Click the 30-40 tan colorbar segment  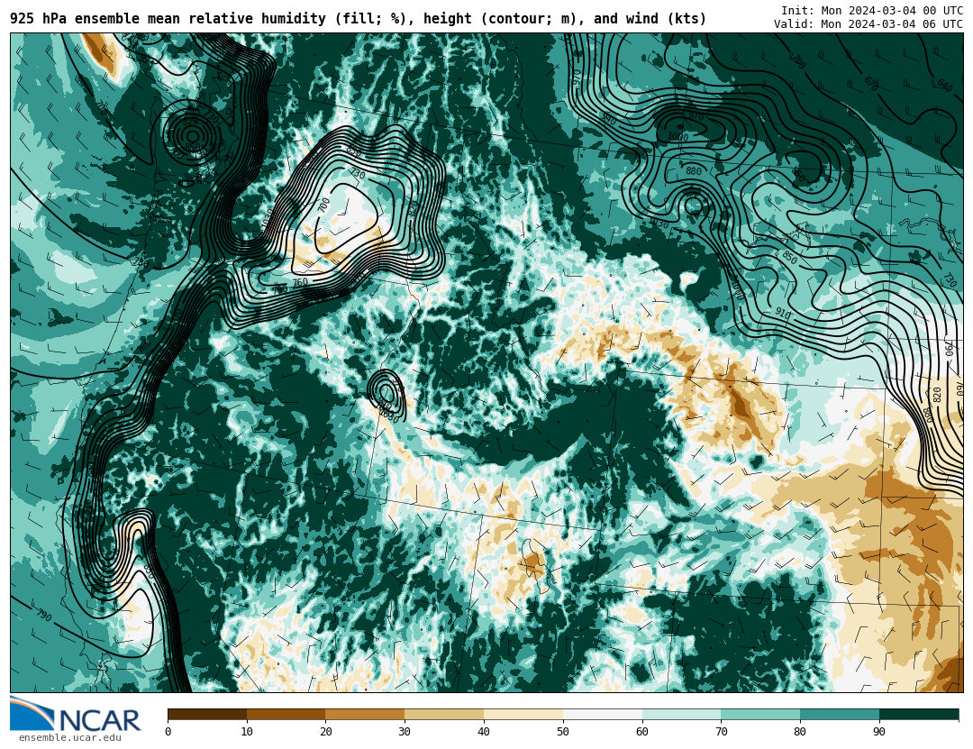tap(444, 715)
